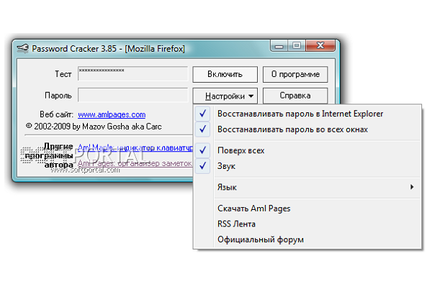The width and height of the screenshot is (432, 289).
Task: Open the www.amlpages.com link
Action: pos(112,114)
